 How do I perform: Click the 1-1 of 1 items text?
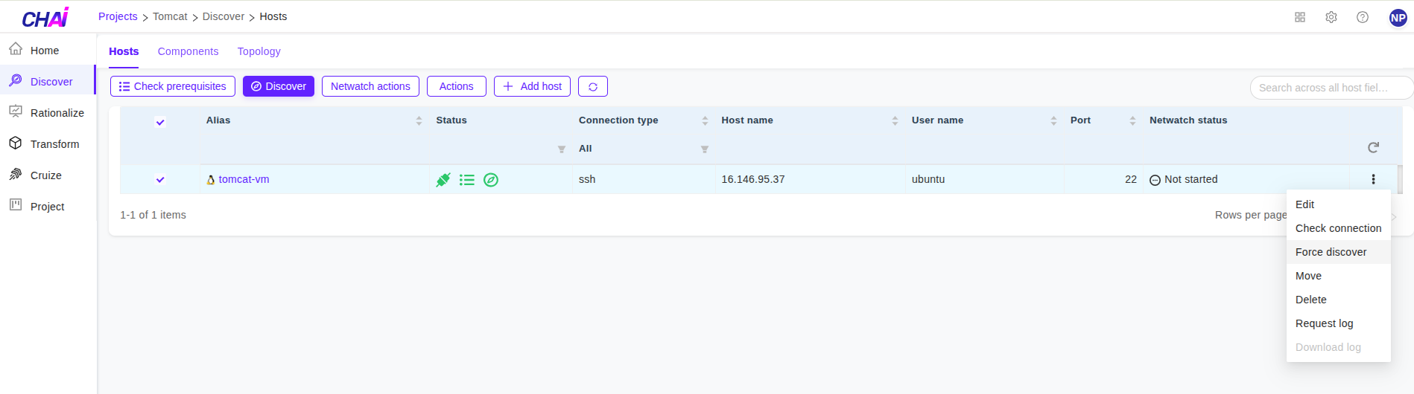(153, 215)
